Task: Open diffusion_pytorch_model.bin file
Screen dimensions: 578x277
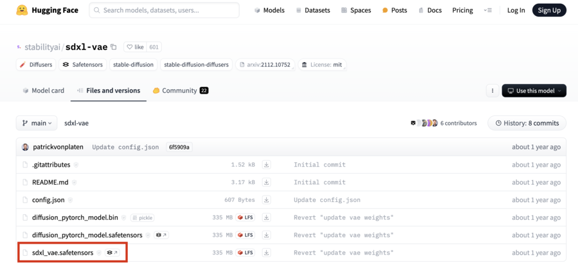Action: [x=75, y=218]
